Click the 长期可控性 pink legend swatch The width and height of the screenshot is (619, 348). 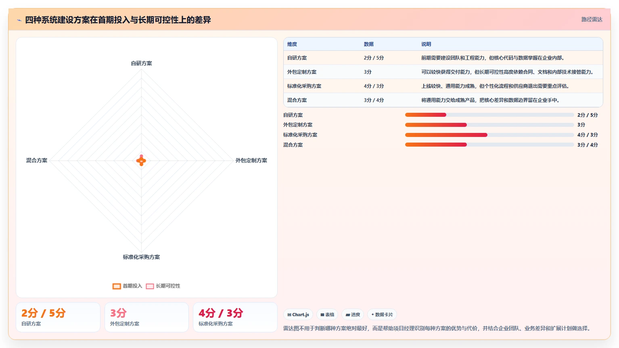[150, 286]
